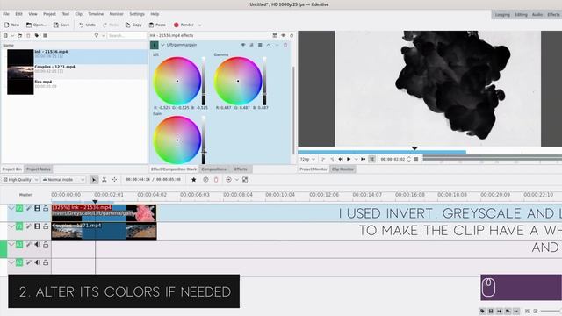Collapse track A1 with its chevron
Viewport: 562px width, 316px height.
(11, 244)
